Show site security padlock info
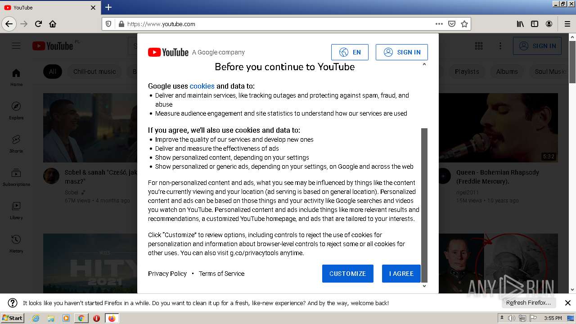Viewport: 576px width, 324px height. (121, 24)
